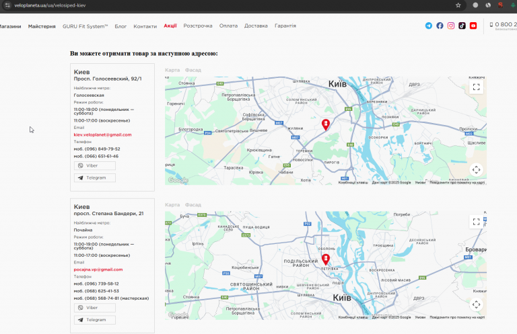
Task: Open the Акції menu item
Action: [x=170, y=26]
